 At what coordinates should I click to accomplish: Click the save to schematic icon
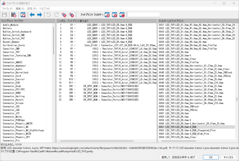click(x=5, y=15)
